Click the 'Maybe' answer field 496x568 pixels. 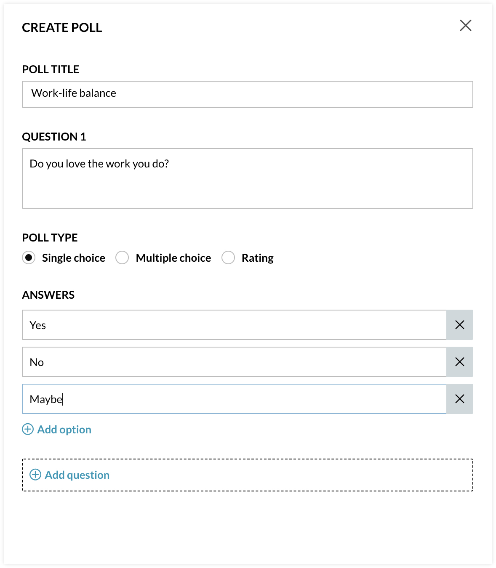234,399
